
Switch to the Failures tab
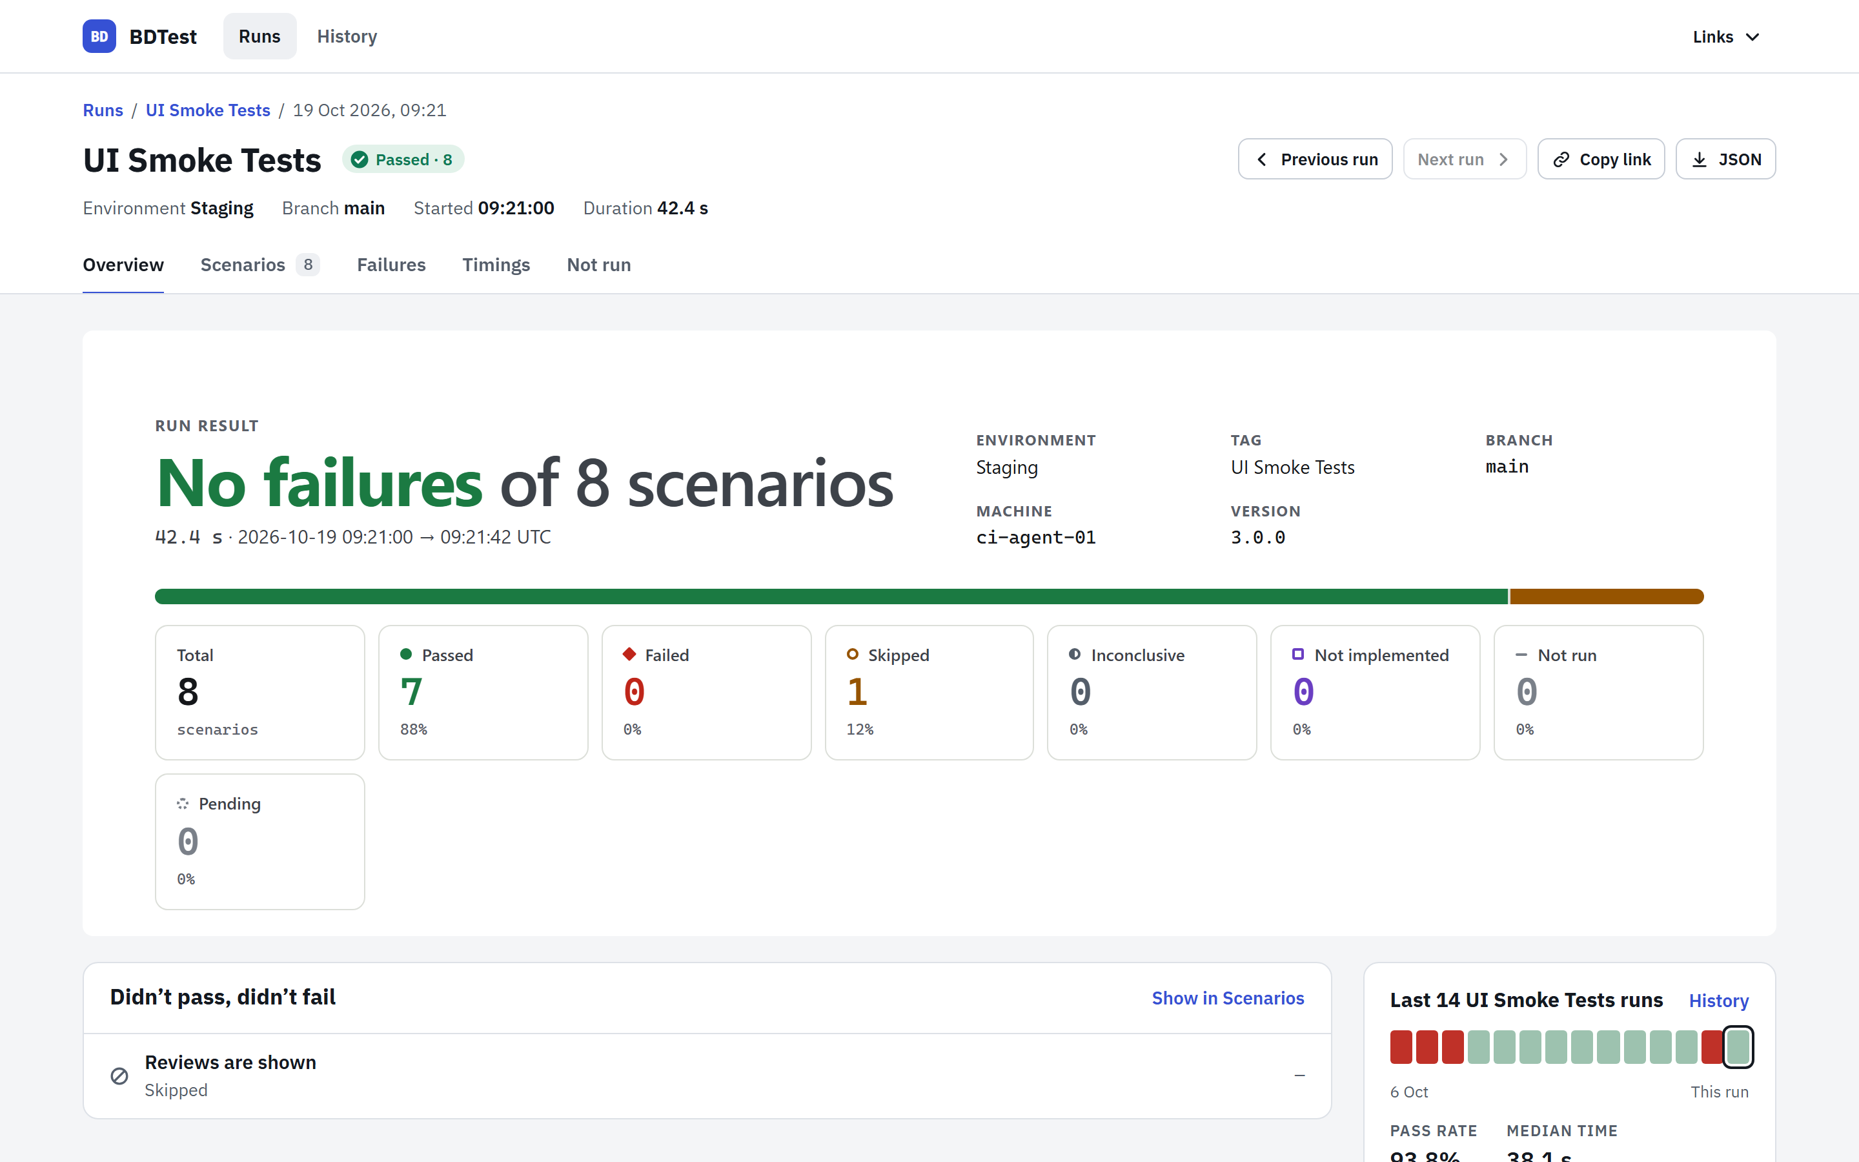coord(391,265)
